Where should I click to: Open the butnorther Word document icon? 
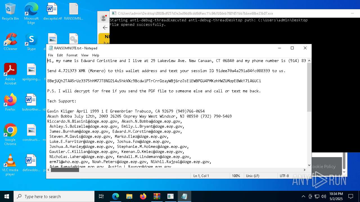(x=31, y=102)
